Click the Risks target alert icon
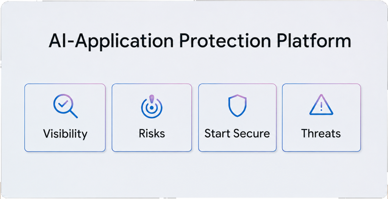Screen dimensions: 388x199 (x=152, y=106)
